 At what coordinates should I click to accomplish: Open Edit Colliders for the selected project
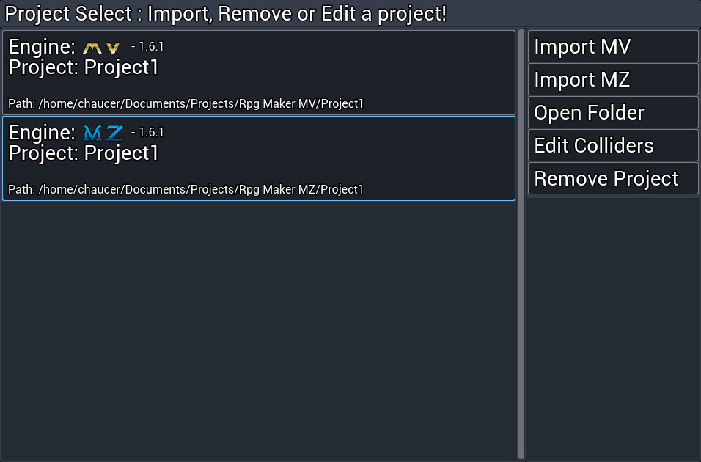point(612,145)
